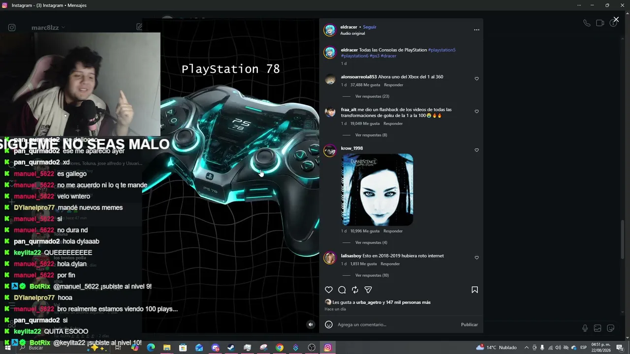This screenshot has height=354, width=630.
Task: View fraa_alt's avatar profile
Action: [330, 112]
